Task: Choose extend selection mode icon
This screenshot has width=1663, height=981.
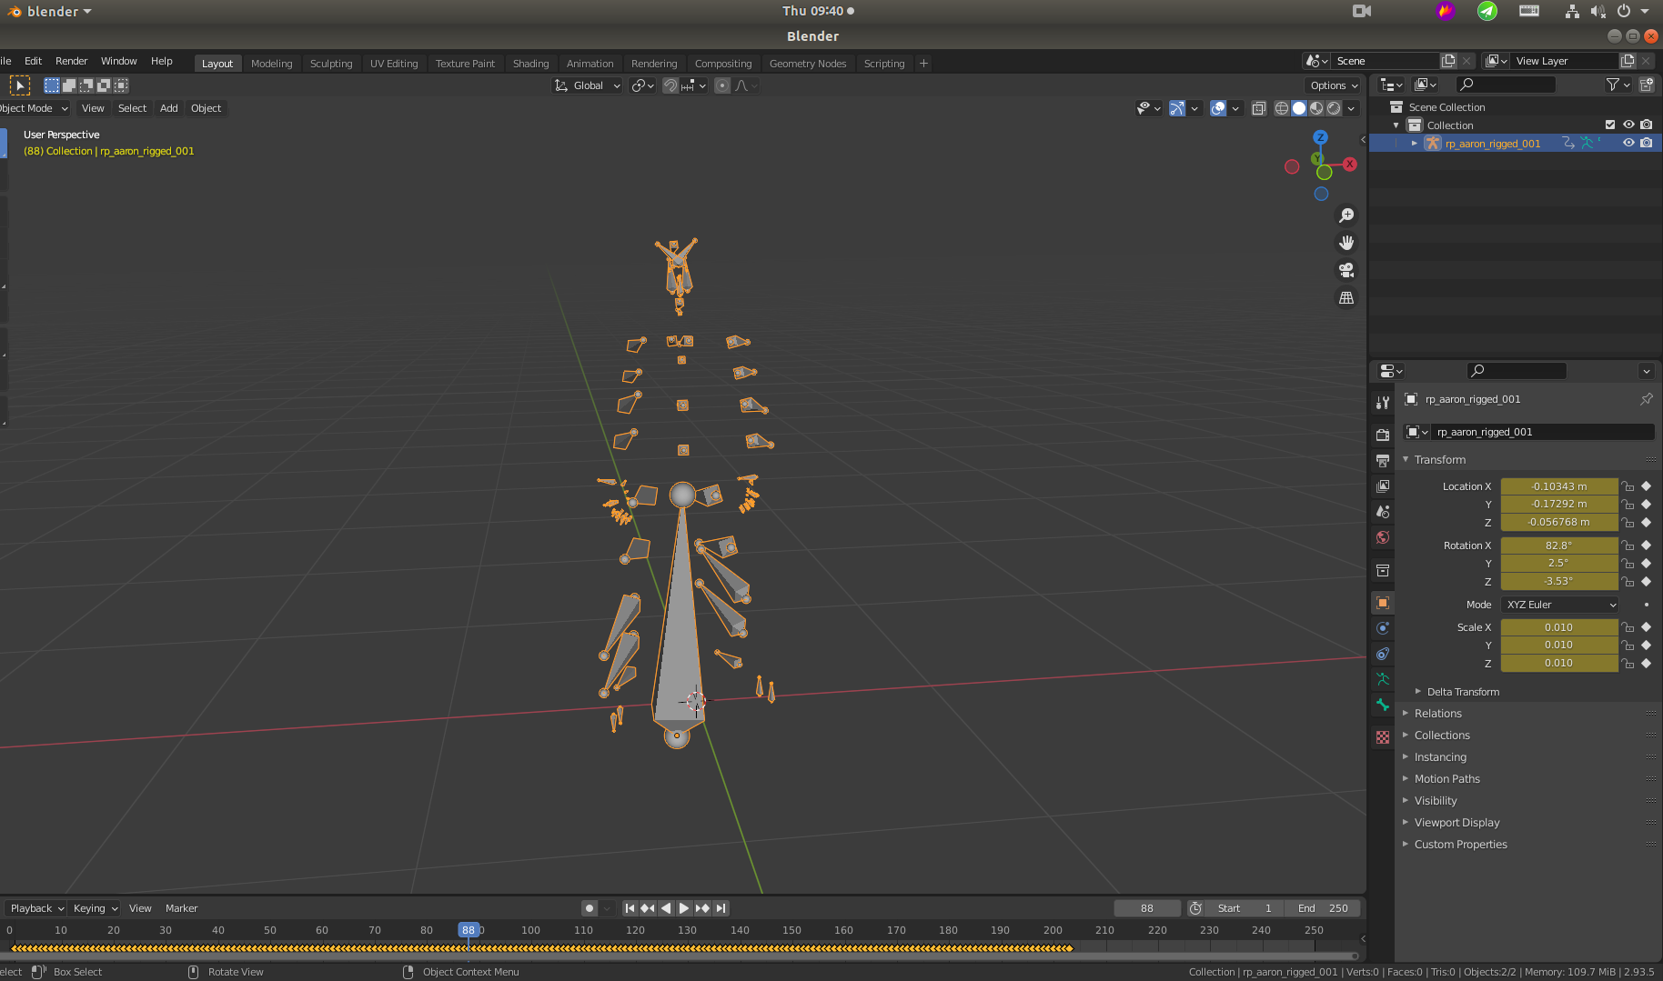Action: tap(69, 85)
